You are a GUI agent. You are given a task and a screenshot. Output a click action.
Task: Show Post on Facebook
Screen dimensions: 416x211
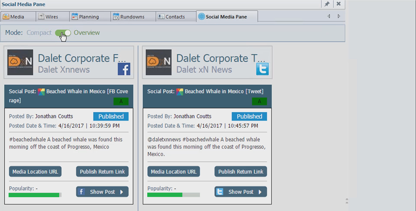(102, 192)
